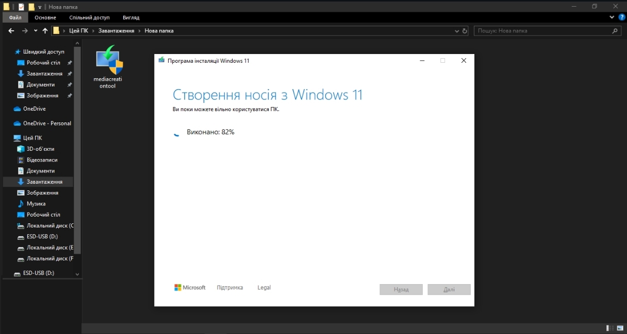Expand the address bar history dropdown

457,31
